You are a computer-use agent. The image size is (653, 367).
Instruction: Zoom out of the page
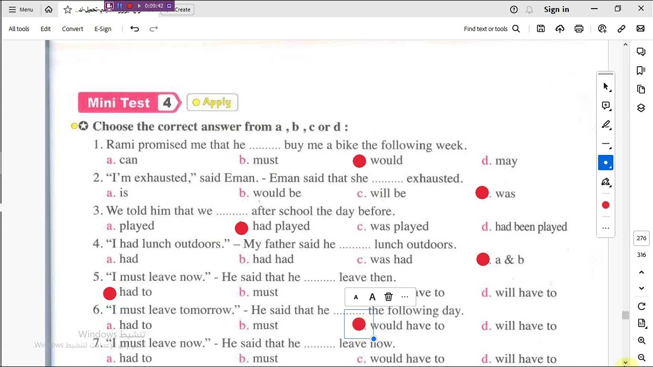[641, 357]
